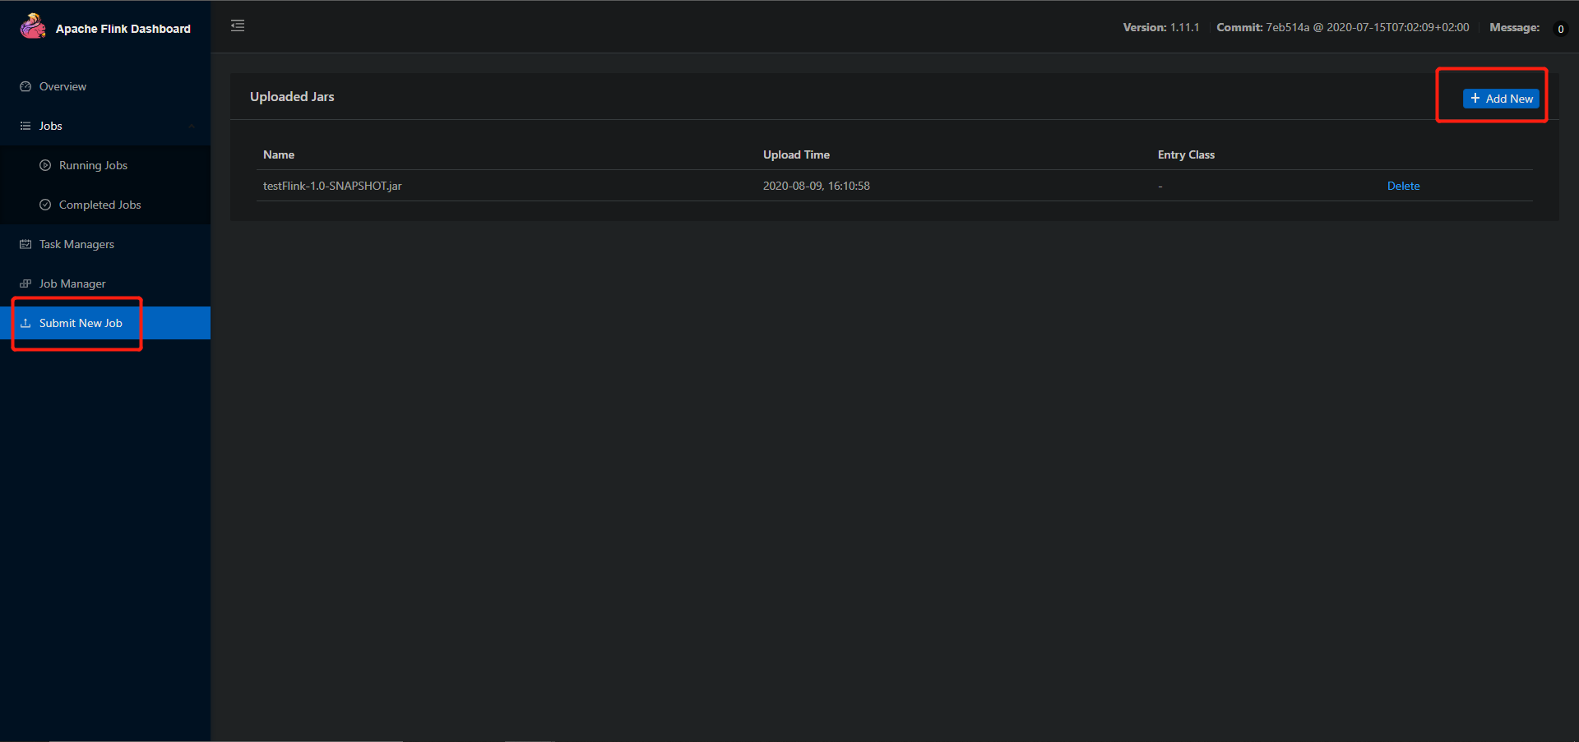1579x742 pixels.
Task: Click the entry class dash cell
Action: tap(1160, 186)
